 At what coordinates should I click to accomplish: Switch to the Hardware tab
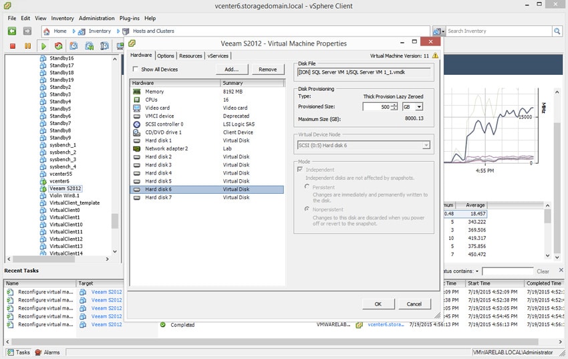141,55
